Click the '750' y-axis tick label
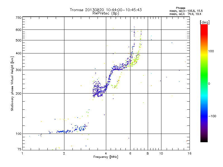 [x=18, y=18]
